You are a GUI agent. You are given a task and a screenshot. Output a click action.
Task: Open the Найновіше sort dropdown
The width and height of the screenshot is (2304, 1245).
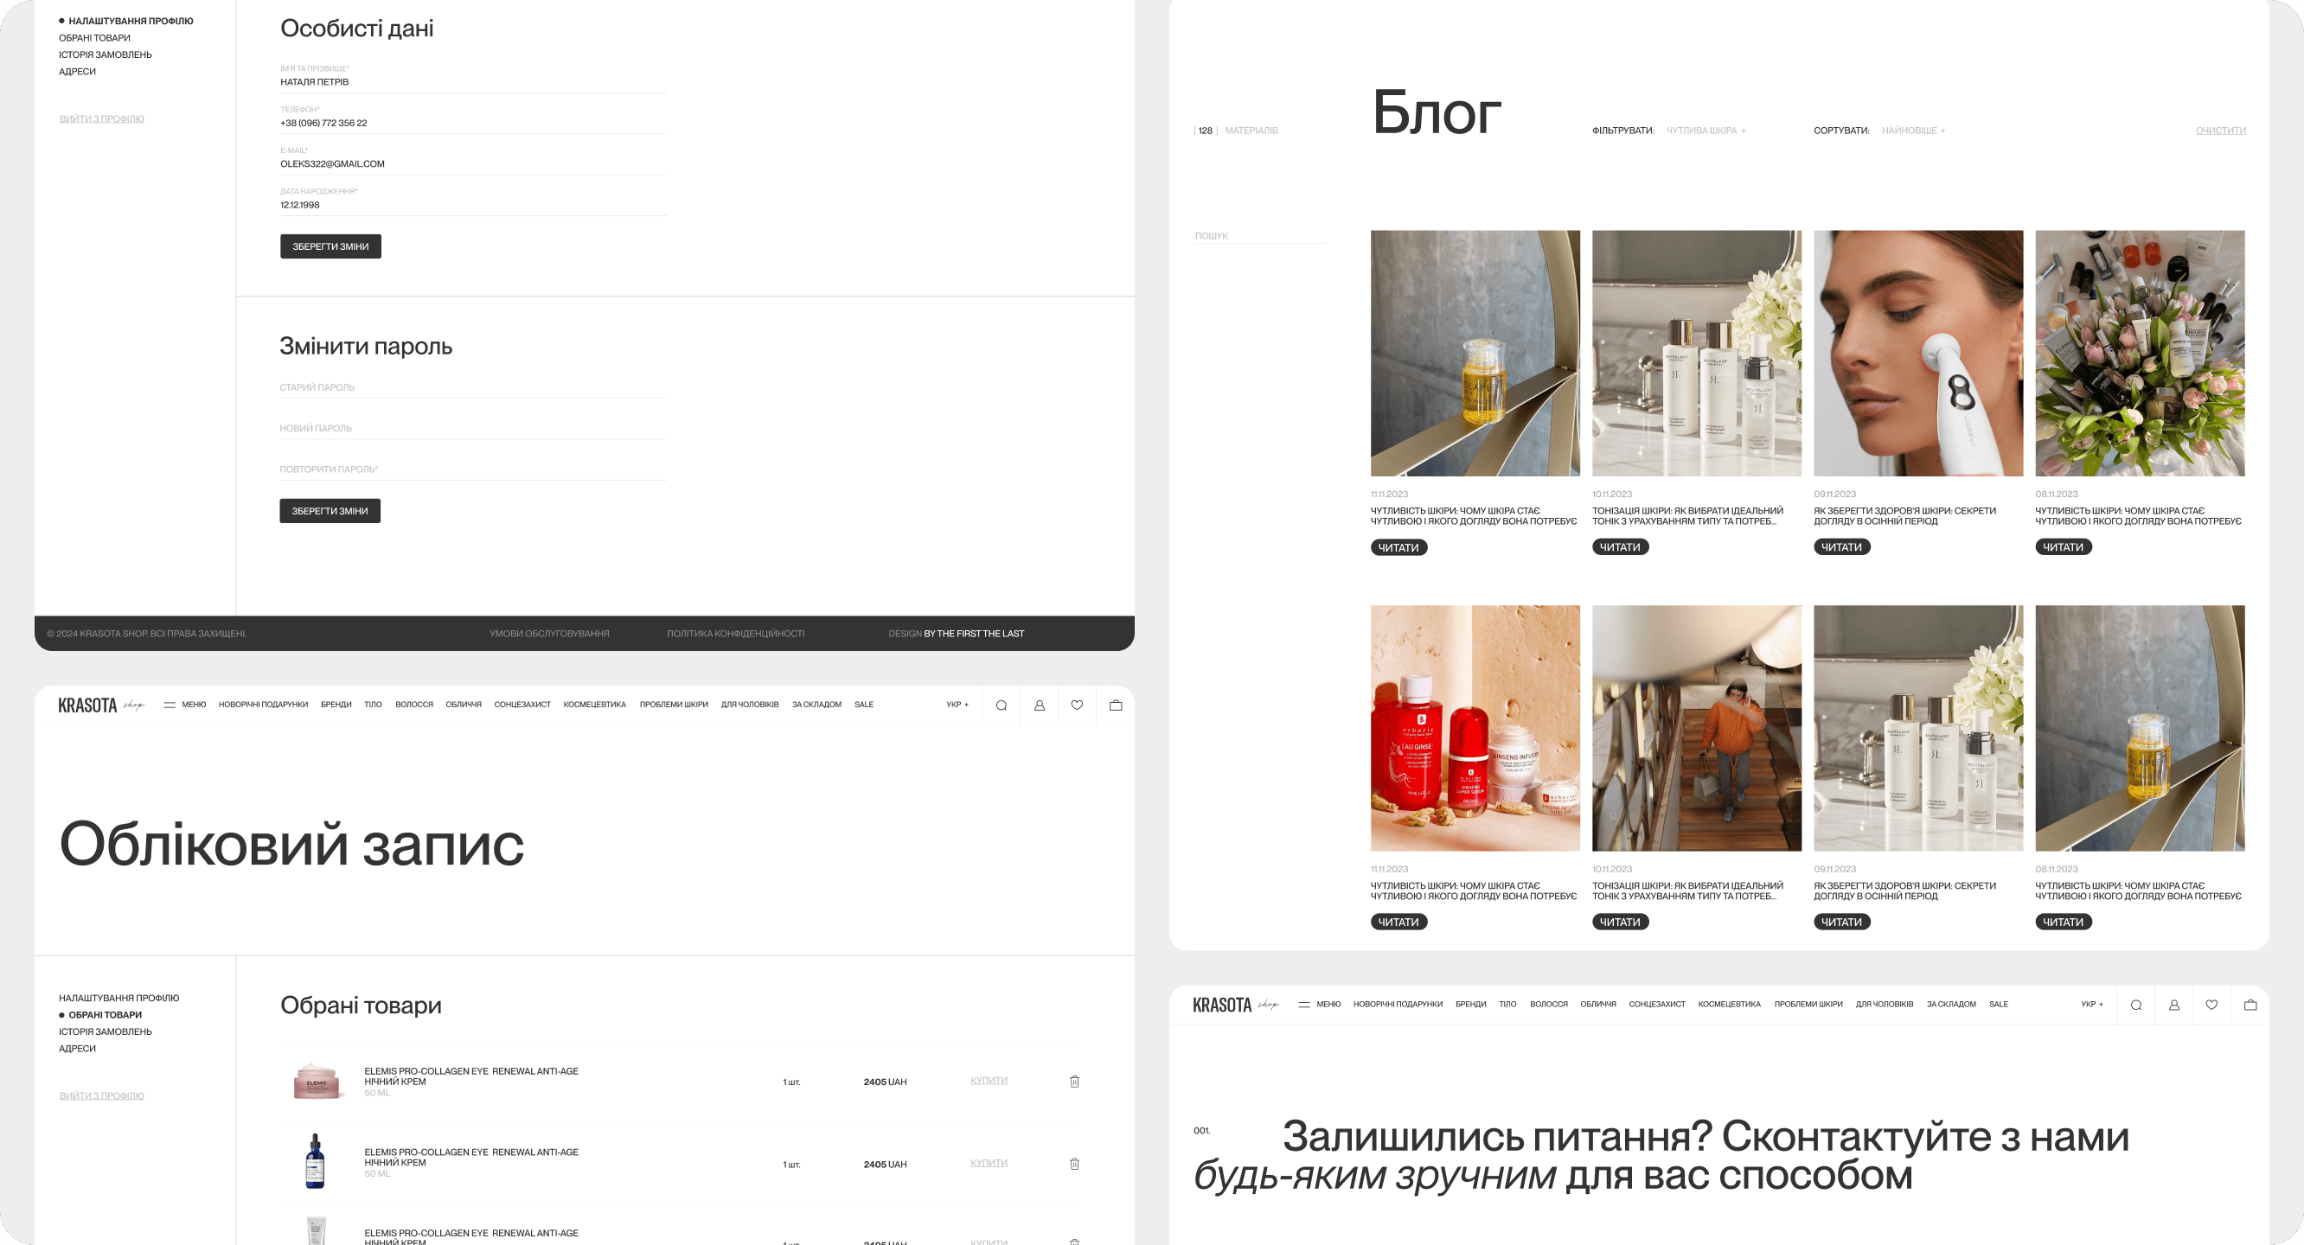click(x=1913, y=131)
